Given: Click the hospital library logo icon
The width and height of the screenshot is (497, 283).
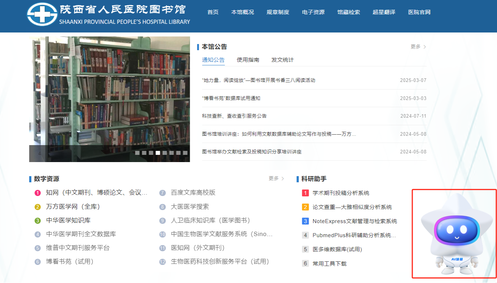Looking at the screenshot, I should (42, 14).
